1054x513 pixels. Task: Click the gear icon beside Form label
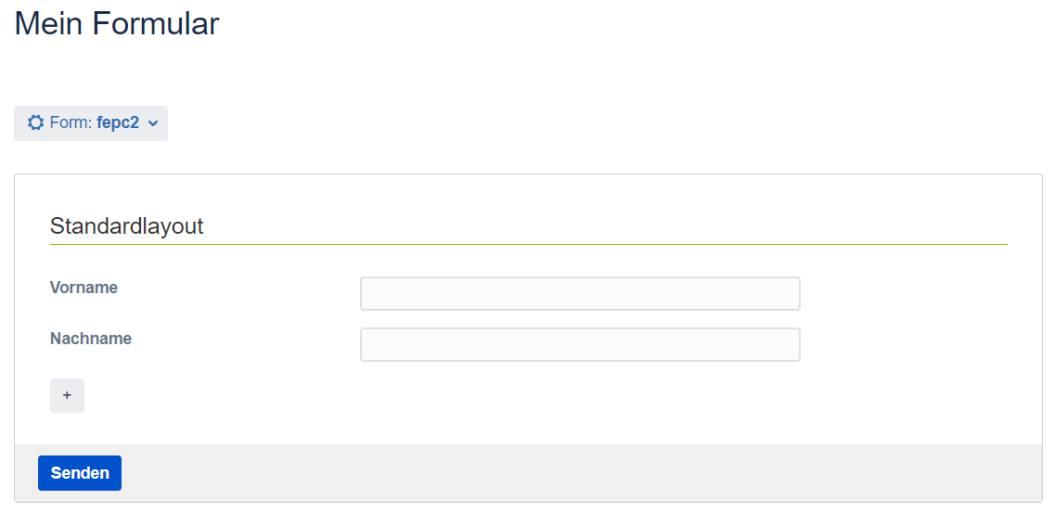(x=35, y=122)
